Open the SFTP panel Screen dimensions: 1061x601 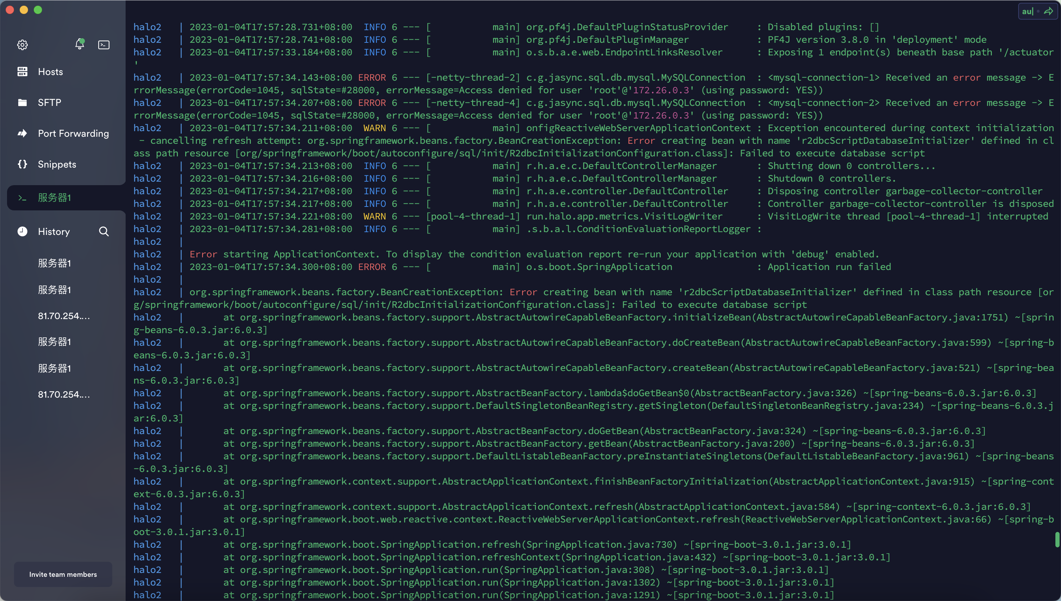[49, 102]
